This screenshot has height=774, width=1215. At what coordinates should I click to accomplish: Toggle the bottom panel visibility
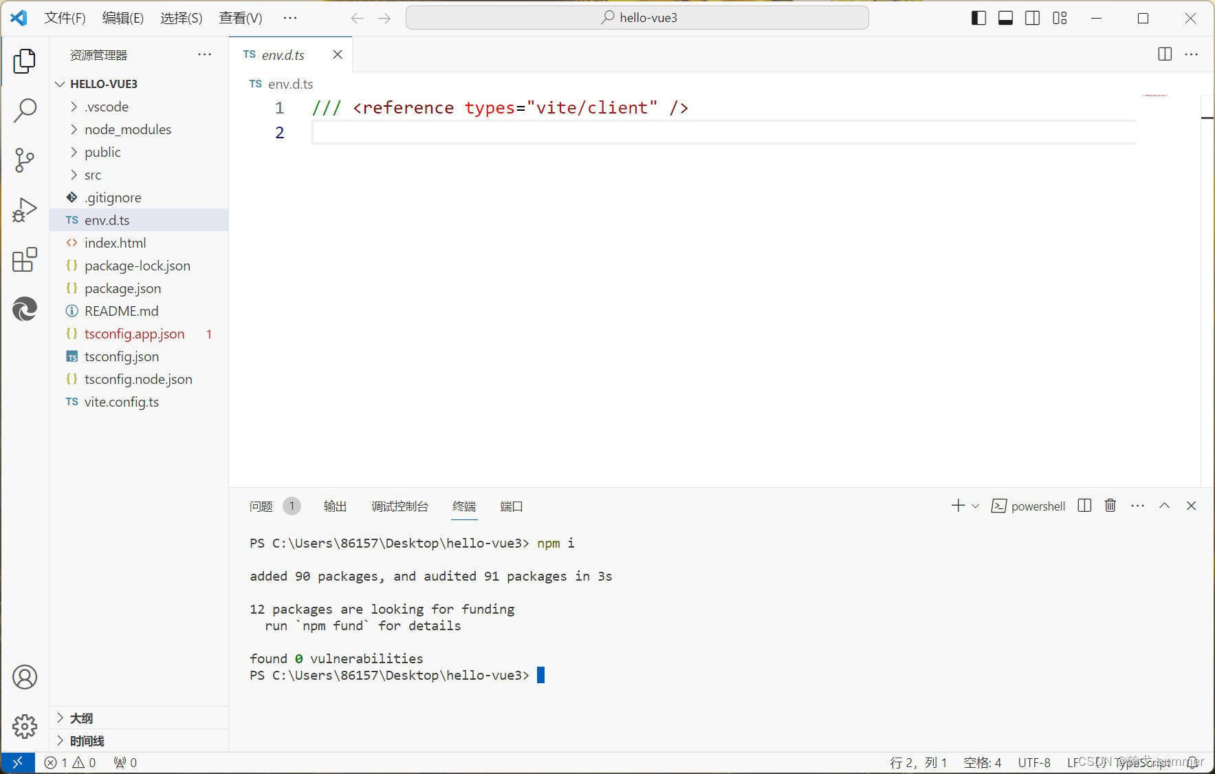pos(1005,18)
